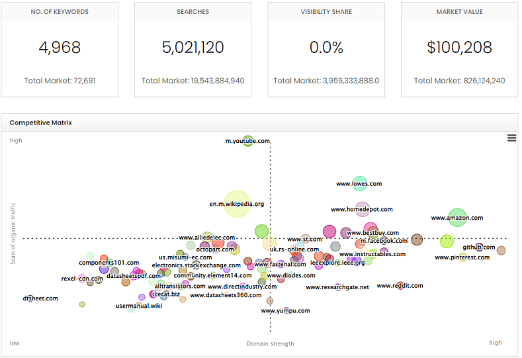Click the NO. OF KEYWORDS card header
The width and height of the screenshot is (522, 358).
60,12
